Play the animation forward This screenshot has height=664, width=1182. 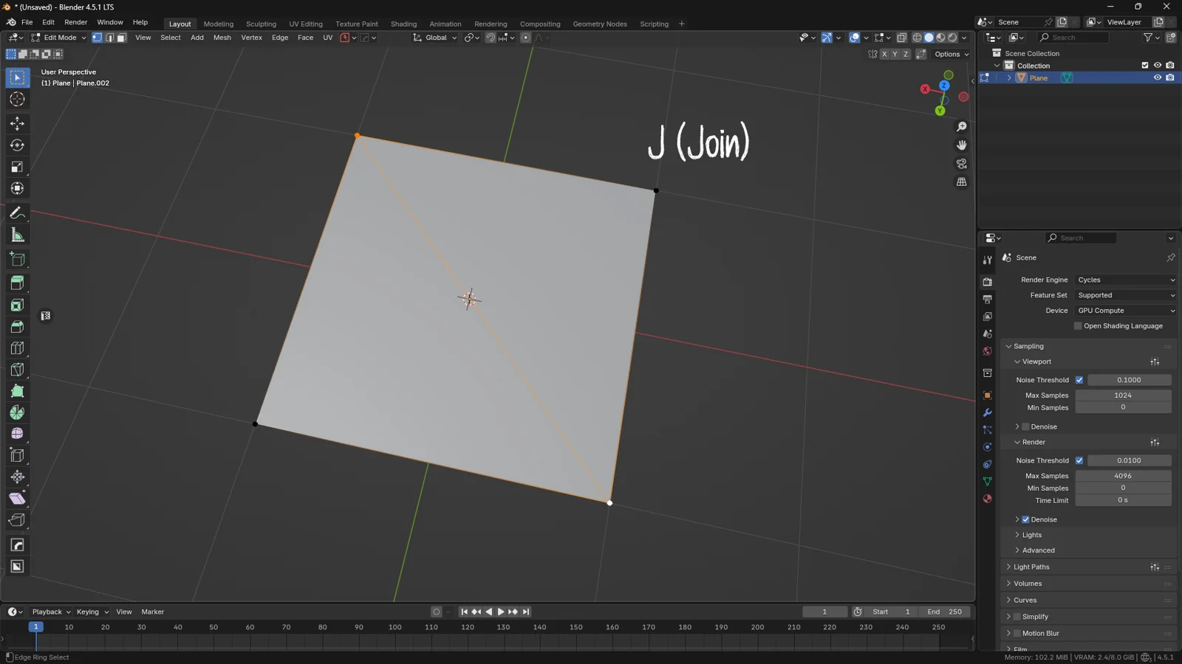pyautogui.click(x=501, y=612)
